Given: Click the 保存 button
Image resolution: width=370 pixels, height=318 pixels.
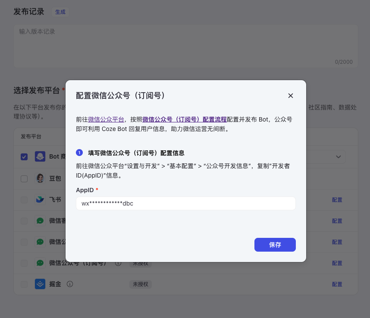Looking at the screenshot, I should [x=275, y=245].
